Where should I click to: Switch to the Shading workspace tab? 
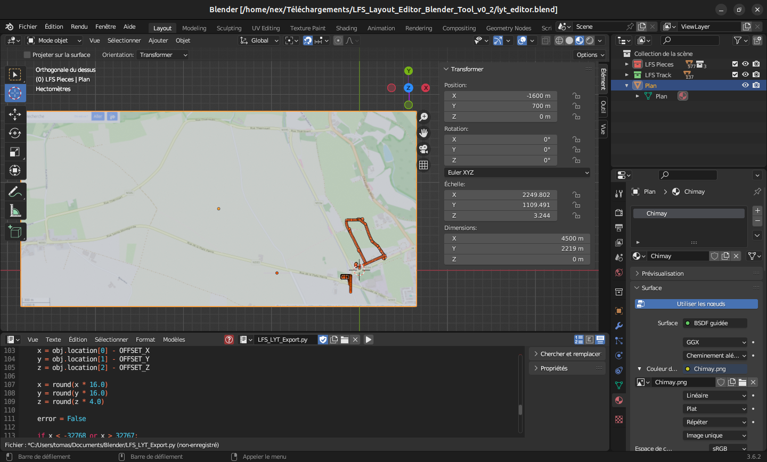click(x=346, y=28)
